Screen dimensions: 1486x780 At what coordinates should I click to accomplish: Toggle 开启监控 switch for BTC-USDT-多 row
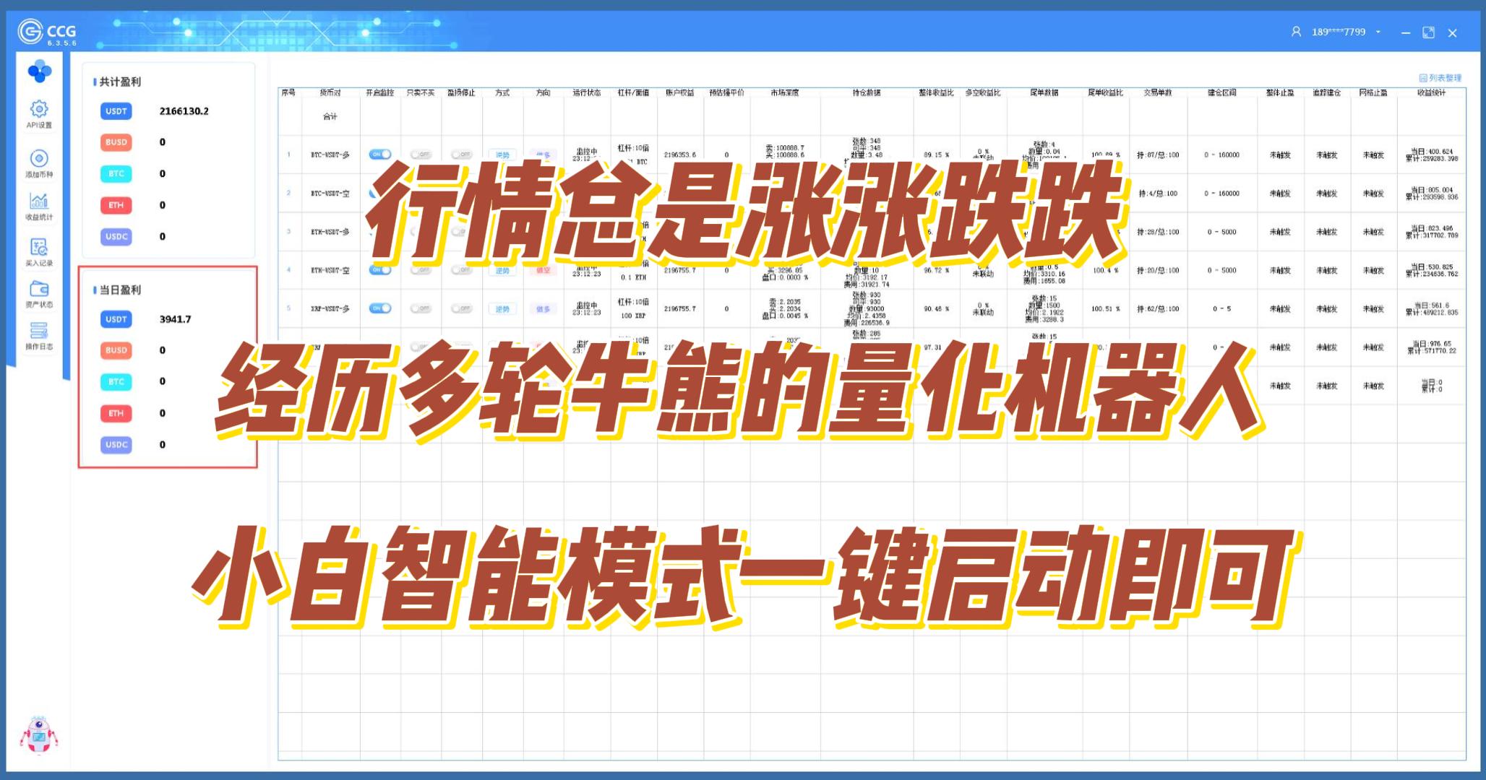coord(379,155)
